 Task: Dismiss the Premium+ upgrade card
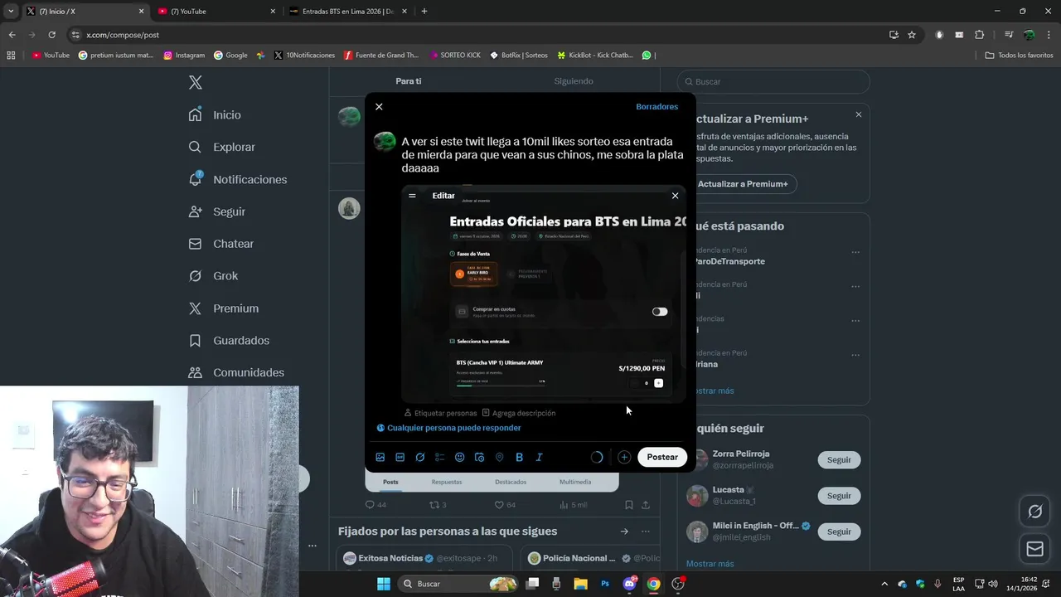(x=859, y=114)
